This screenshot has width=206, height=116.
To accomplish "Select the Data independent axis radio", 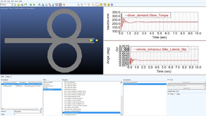I will click(175, 94).
